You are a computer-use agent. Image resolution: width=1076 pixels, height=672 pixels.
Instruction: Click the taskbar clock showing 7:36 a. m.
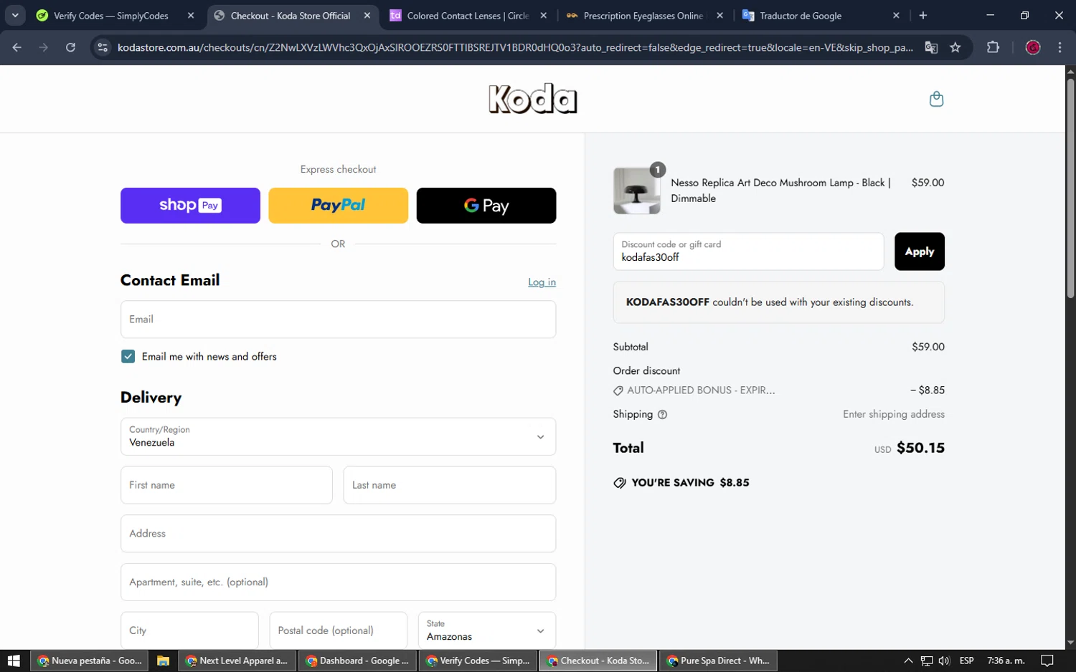point(1006,661)
